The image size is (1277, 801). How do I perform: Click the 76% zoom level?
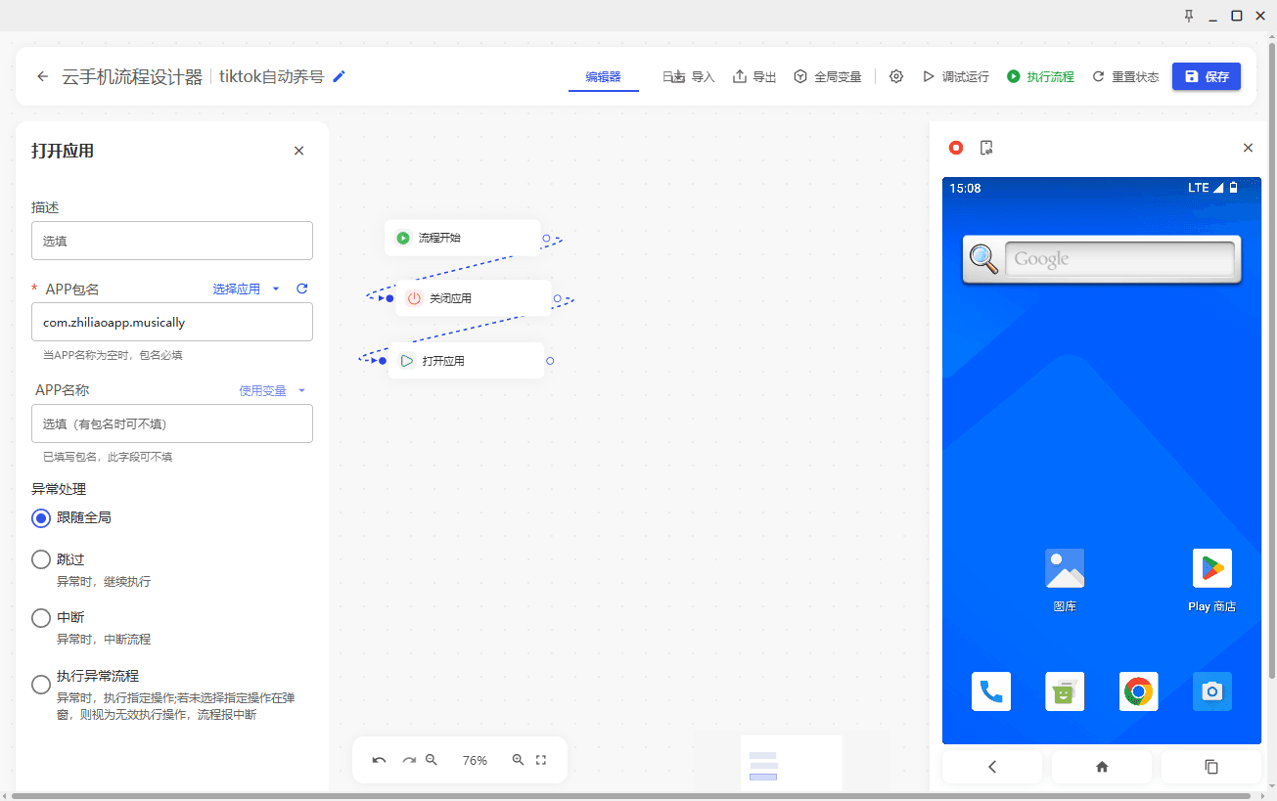(476, 760)
